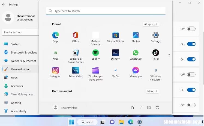Click the Type here to search field

[106, 11]
